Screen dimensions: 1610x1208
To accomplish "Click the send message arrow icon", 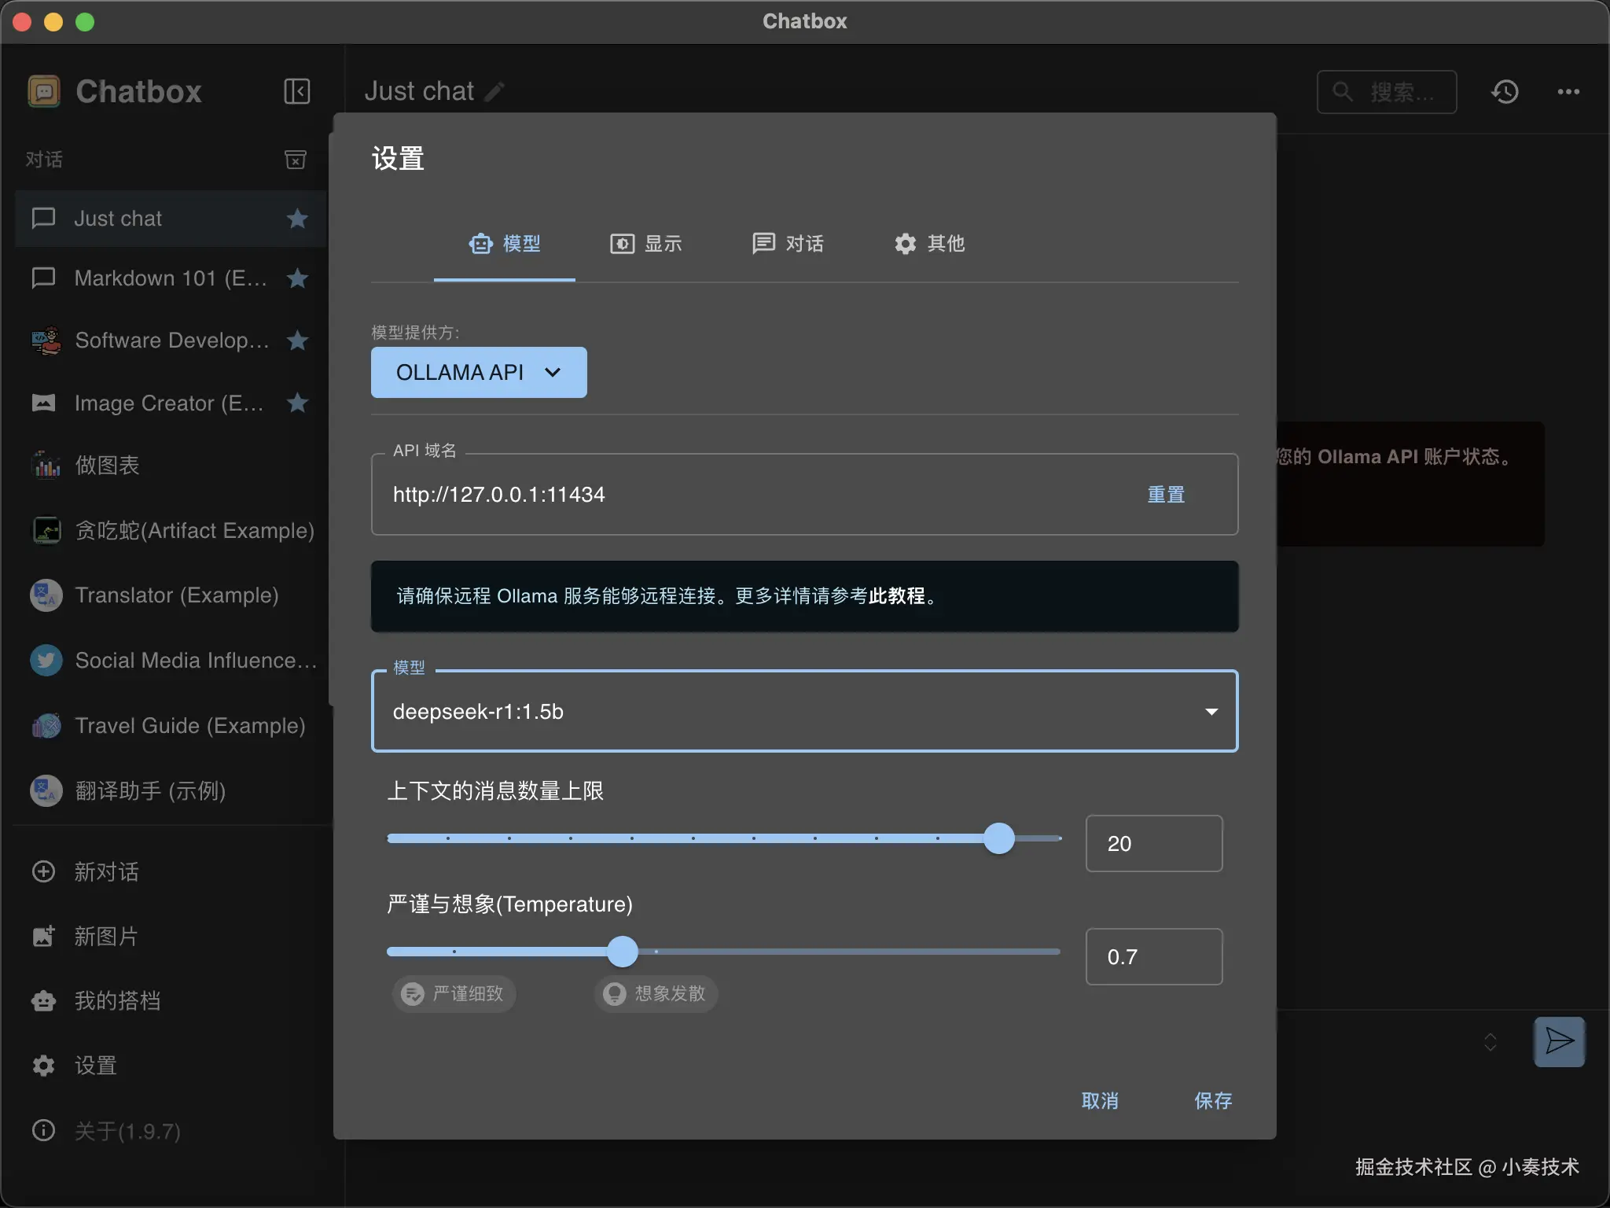I will point(1559,1041).
